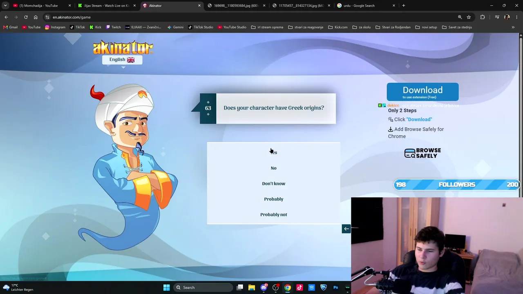Open Photoshop from the taskbar

335,287
